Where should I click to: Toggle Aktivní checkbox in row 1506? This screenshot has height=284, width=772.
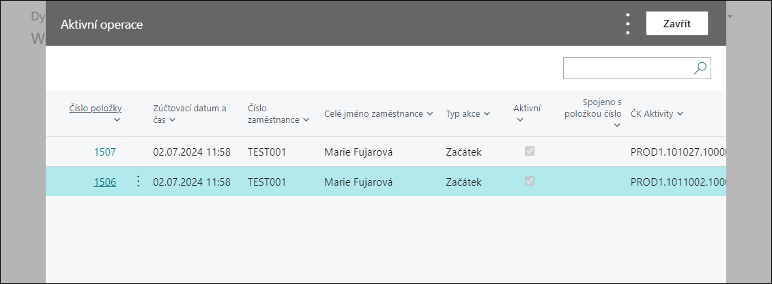click(530, 181)
